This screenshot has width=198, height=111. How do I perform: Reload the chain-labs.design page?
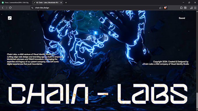(10, 8)
